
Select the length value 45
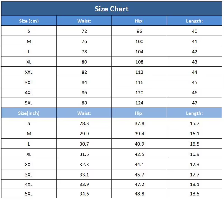195,82
